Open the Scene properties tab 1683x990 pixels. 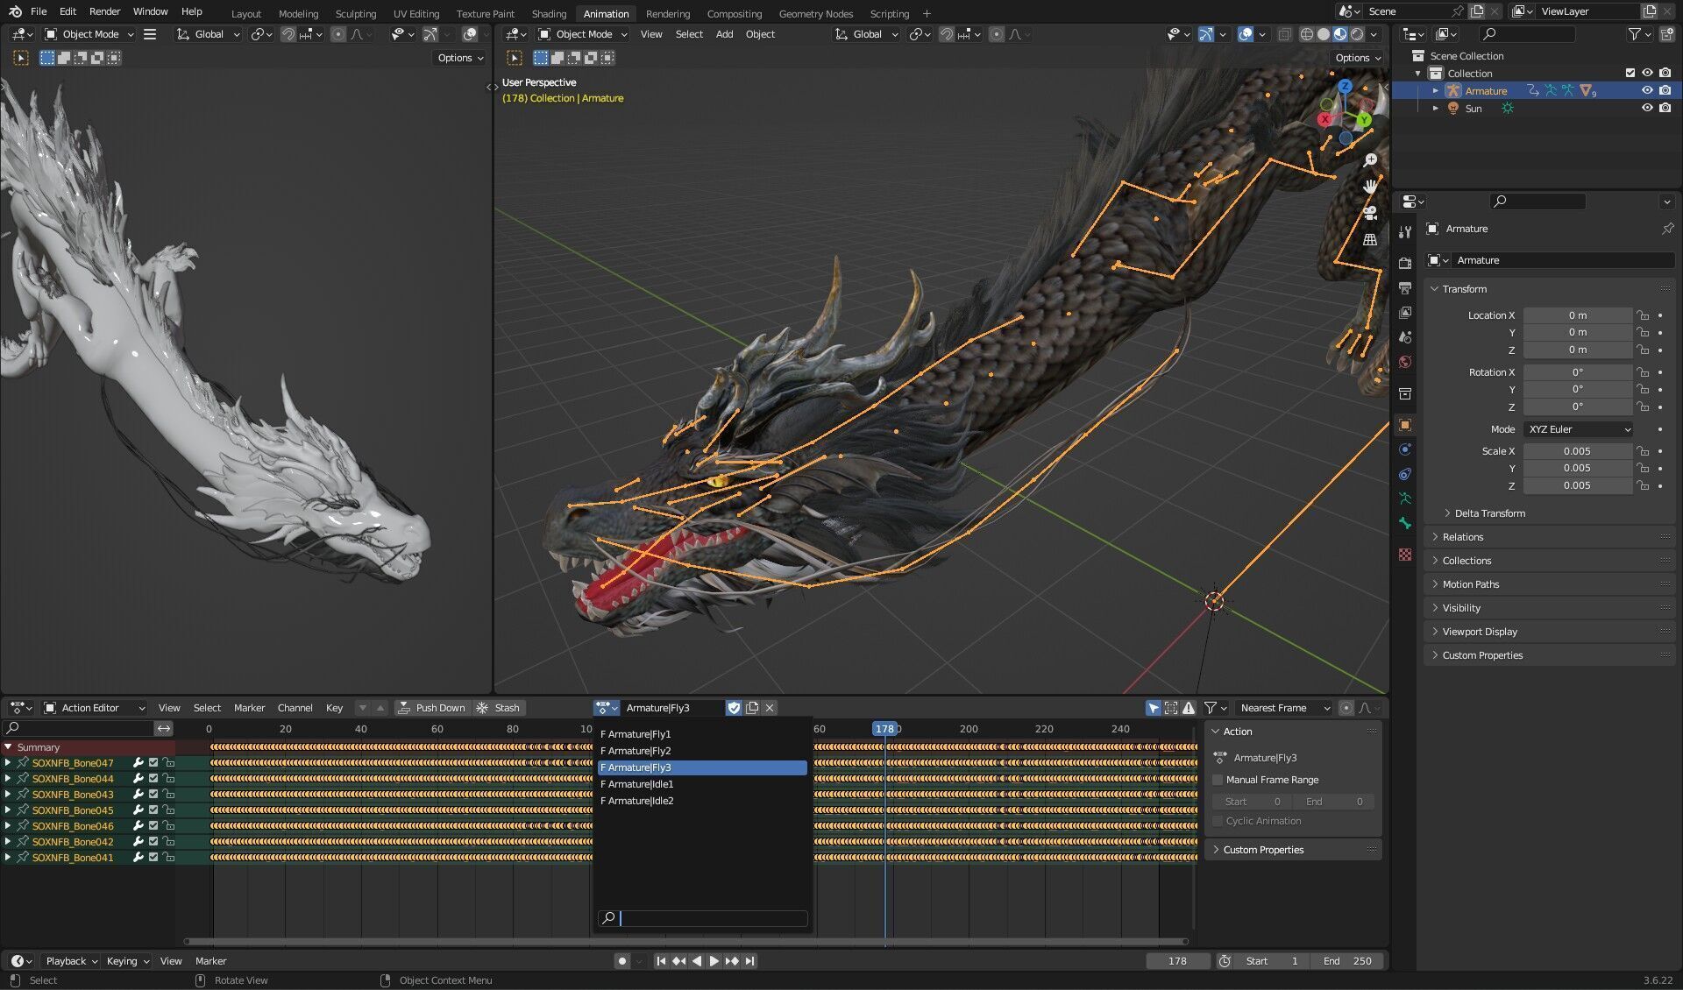1405,337
